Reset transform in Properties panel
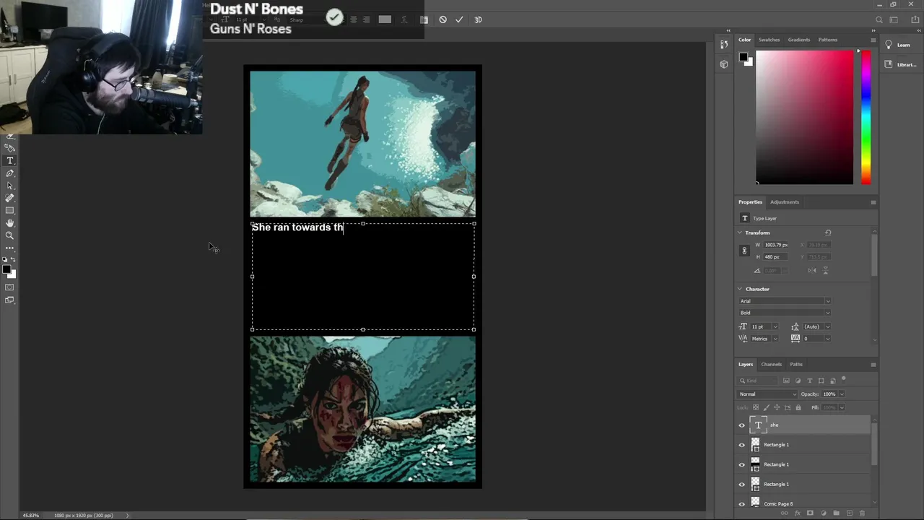The width and height of the screenshot is (924, 520). click(x=828, y=233)
